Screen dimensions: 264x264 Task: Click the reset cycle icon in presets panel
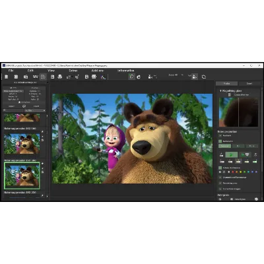pyautogui.click(x=24, y=106)
